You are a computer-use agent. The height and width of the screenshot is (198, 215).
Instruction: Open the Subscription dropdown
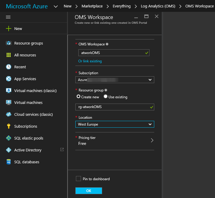pyautogui.click(x=115, y=80)
